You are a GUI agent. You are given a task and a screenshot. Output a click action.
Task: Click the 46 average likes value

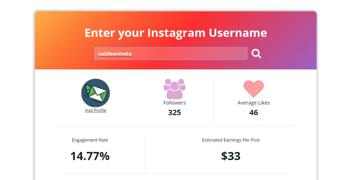click(x=254, y=112)
